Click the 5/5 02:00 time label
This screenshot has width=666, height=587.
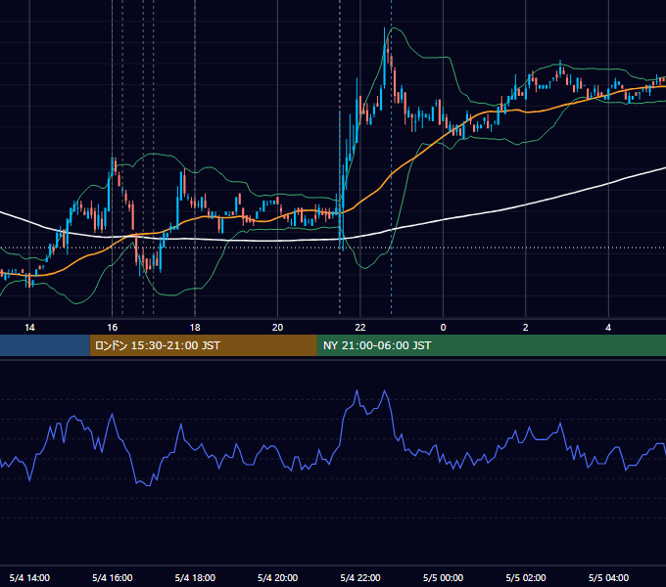point(526,577)
